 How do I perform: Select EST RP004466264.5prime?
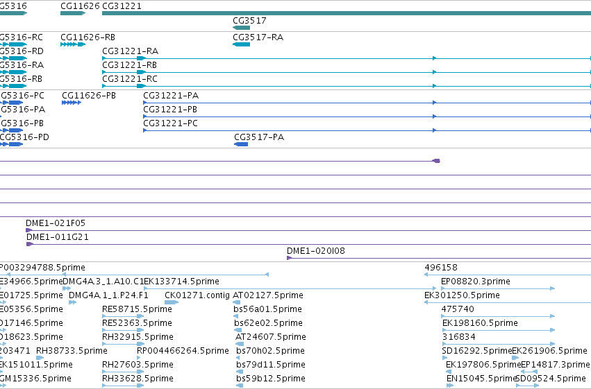(x=183, y=351)
